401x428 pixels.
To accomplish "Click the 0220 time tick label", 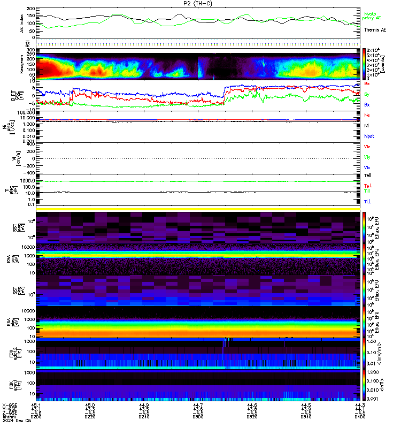I will pos(90,417).
